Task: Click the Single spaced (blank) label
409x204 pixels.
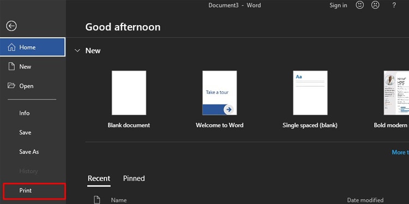Action: point(310,125)
